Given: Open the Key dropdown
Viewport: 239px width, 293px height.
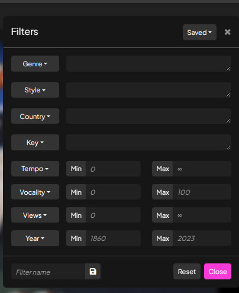Looking at the screenshot, I should [x=35, y=143].
